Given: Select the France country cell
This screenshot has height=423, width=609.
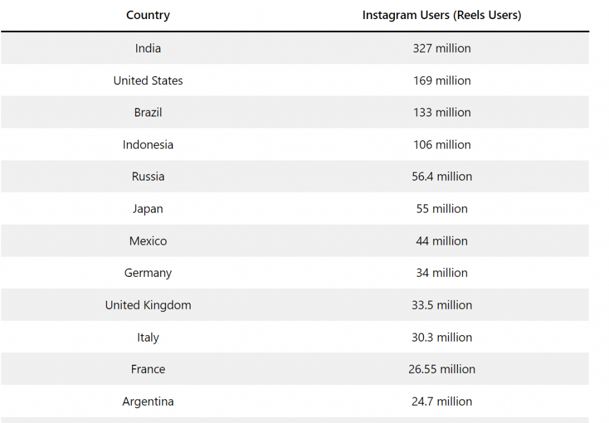Looking at the screenshot, I should 148,369.
